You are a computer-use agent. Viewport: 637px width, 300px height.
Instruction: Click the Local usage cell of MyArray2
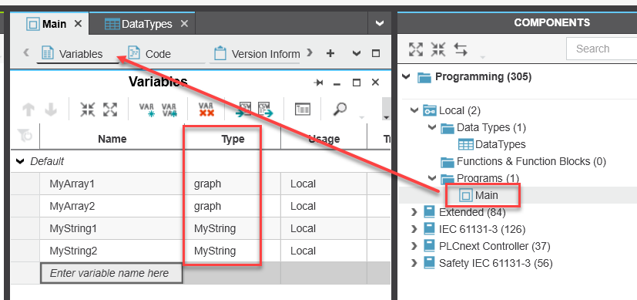pos(324,206)
